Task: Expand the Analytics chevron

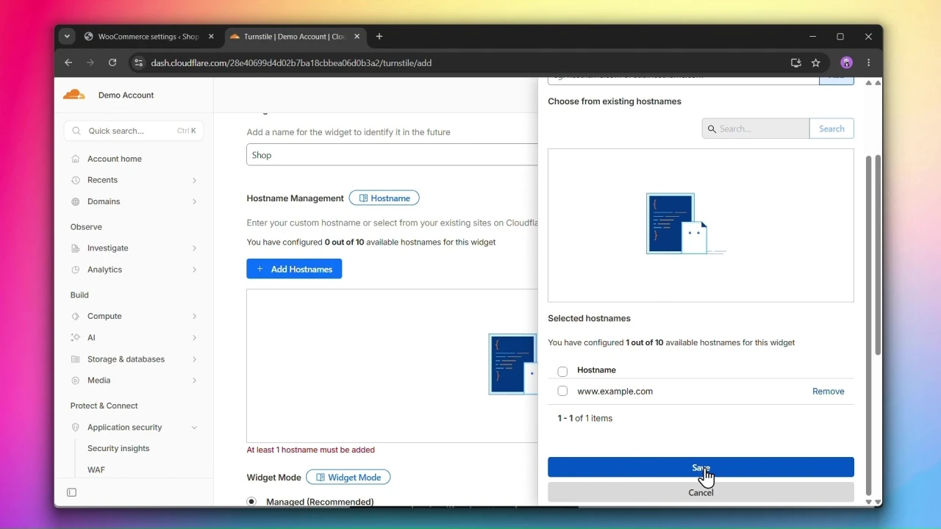Action: pyautogui.click(x=194, y=270)
